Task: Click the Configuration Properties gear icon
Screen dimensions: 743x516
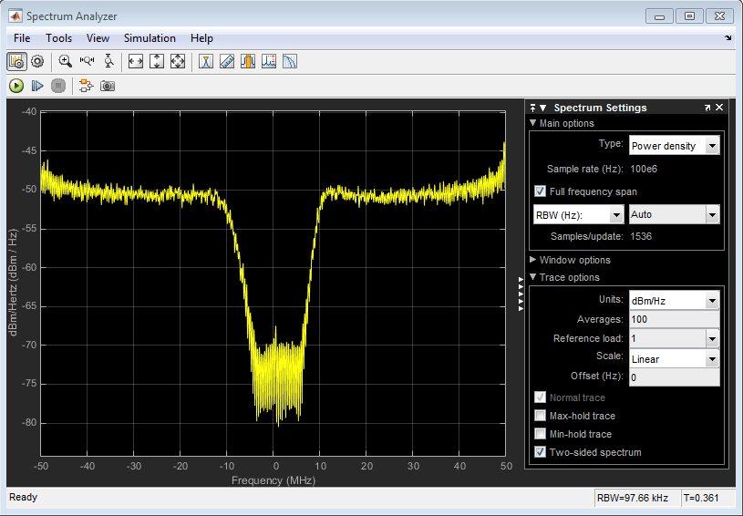Action: coord(37,62)
